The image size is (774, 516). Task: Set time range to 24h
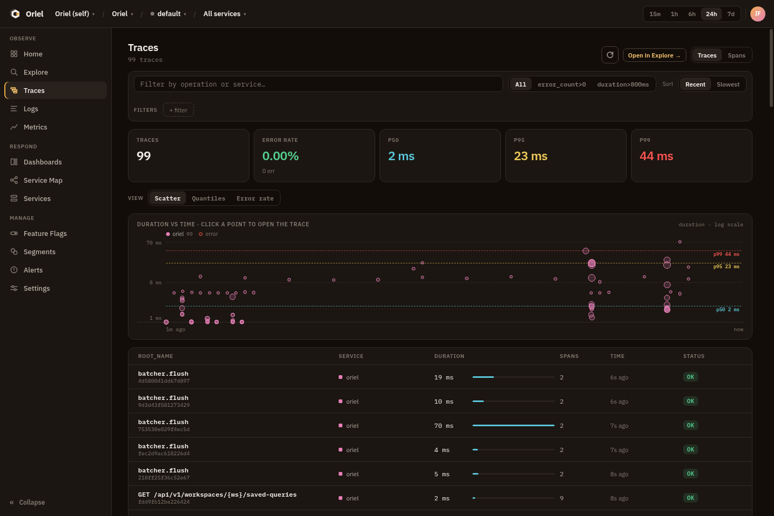point(711,14)
